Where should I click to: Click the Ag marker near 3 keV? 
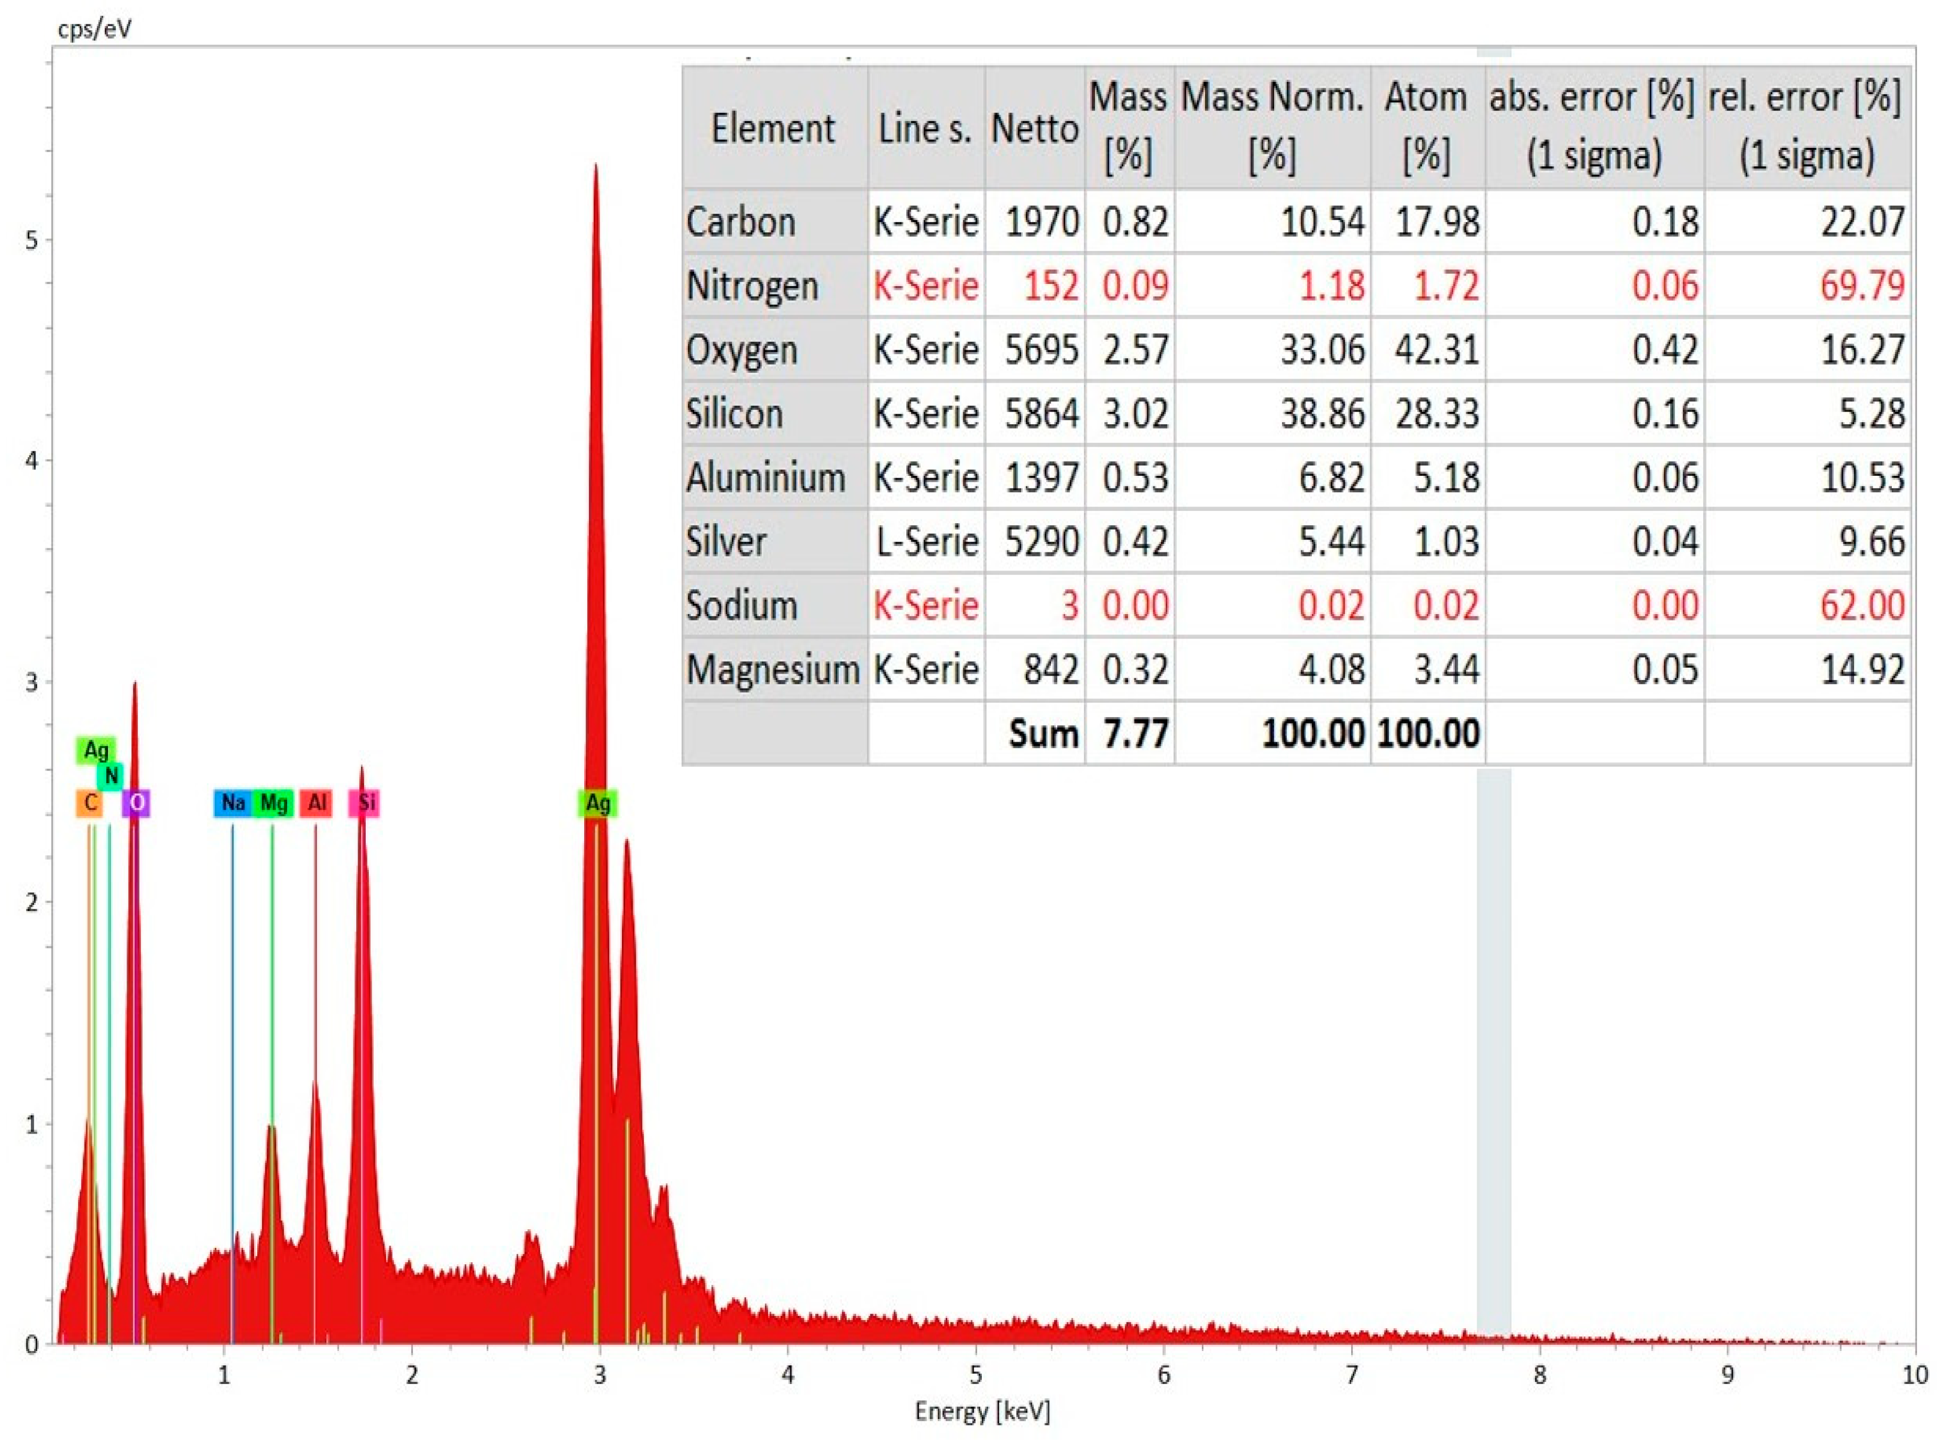597,802
